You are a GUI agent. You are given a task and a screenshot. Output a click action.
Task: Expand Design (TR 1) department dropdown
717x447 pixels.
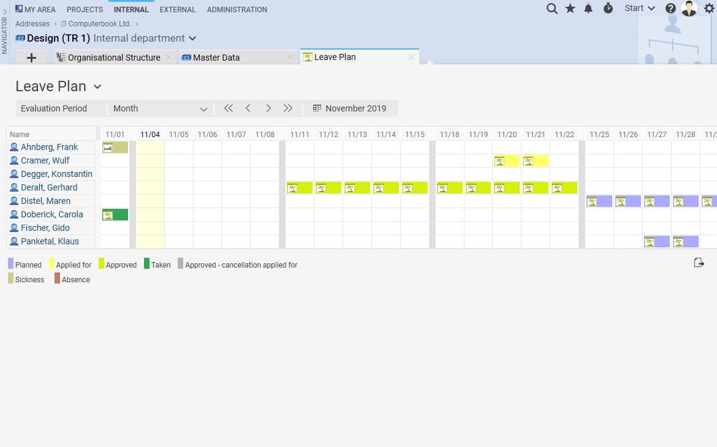[192, 39]
